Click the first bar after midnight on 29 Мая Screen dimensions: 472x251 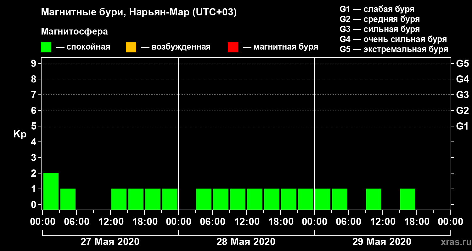(x=323, y=199)
